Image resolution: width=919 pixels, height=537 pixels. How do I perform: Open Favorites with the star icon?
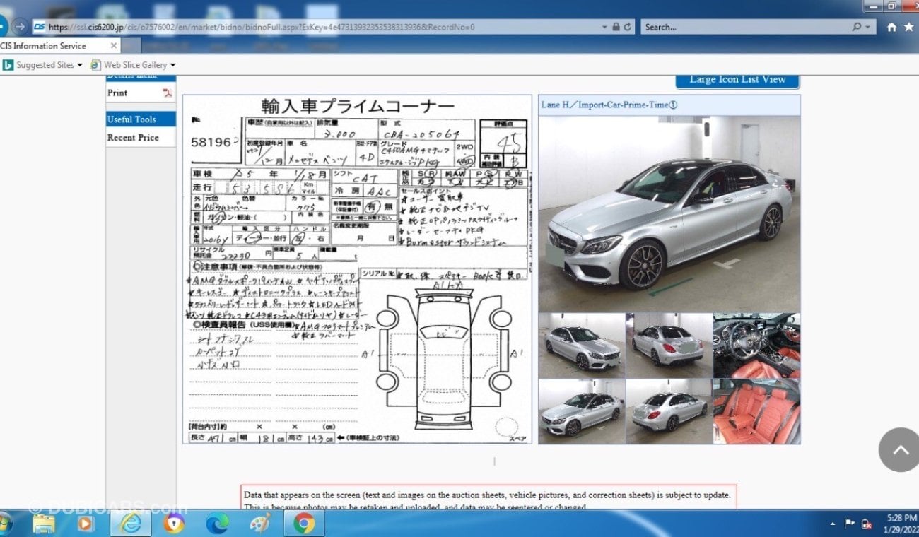tap(909, 27)
